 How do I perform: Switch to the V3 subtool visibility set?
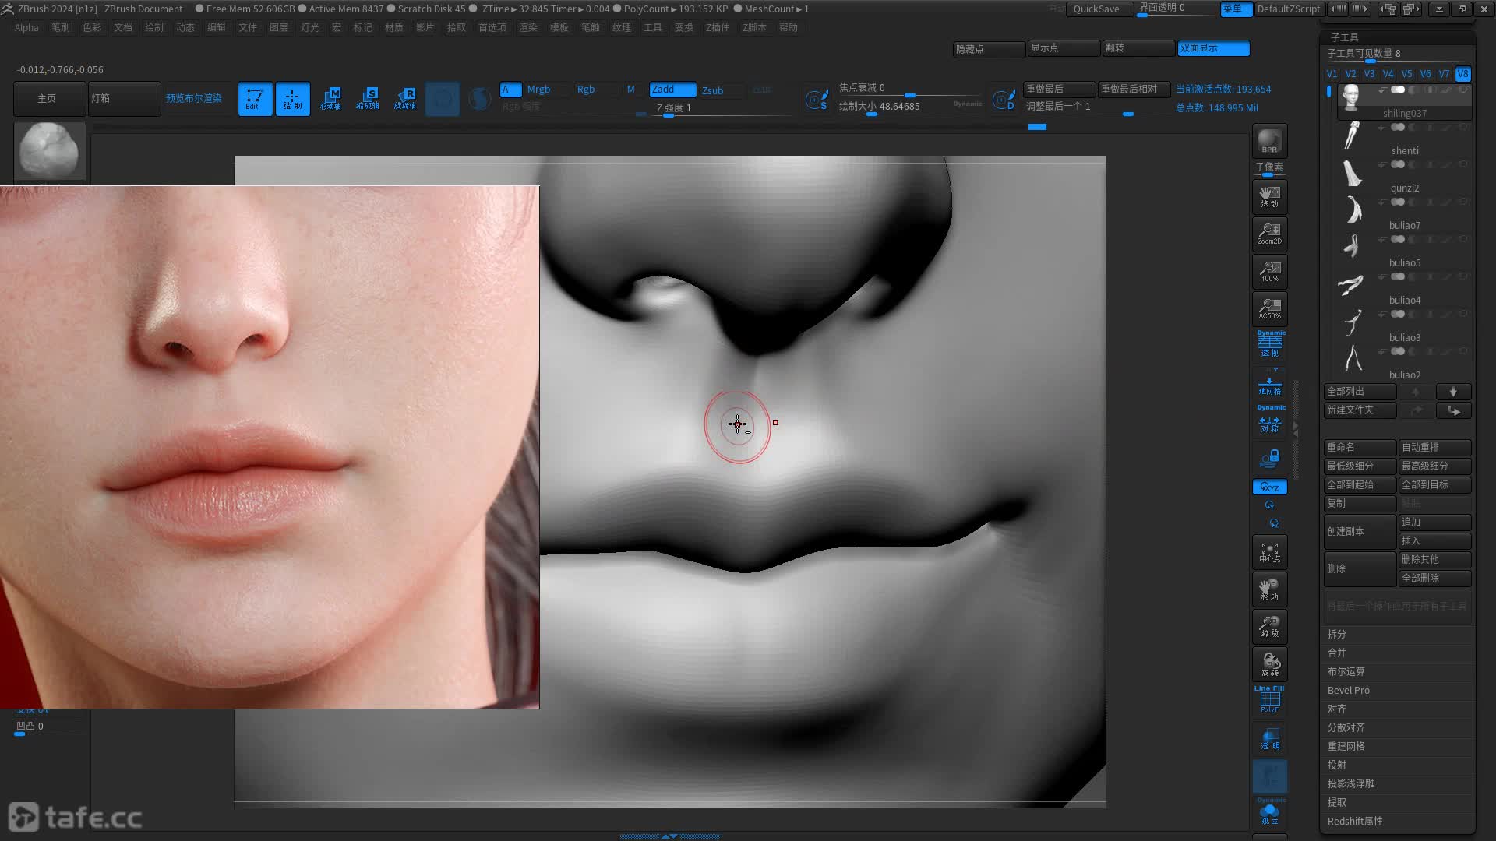1369,74
